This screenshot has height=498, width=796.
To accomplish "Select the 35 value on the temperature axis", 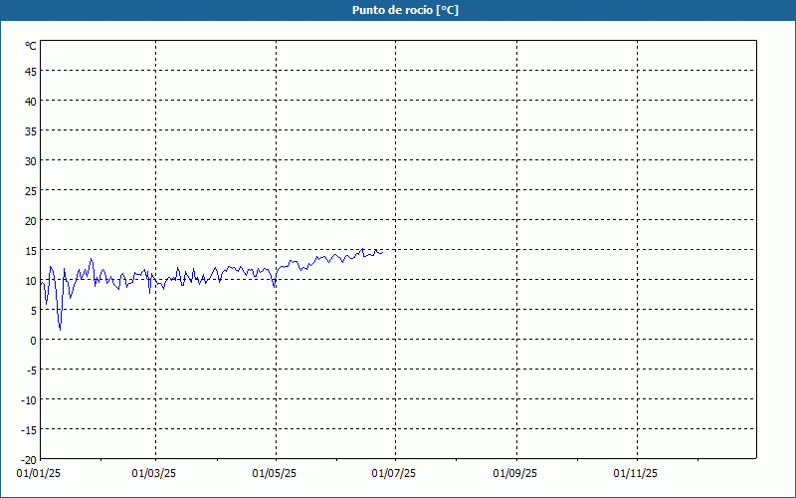I will (x=31, y=131).
